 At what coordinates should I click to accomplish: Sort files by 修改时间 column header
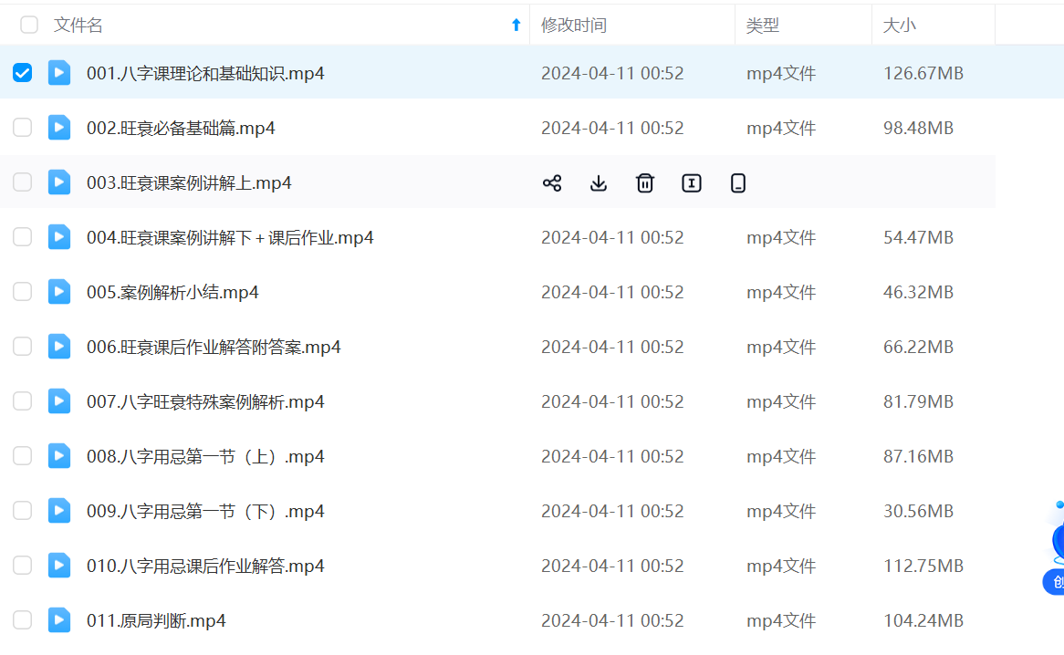[x=573, y=26]
